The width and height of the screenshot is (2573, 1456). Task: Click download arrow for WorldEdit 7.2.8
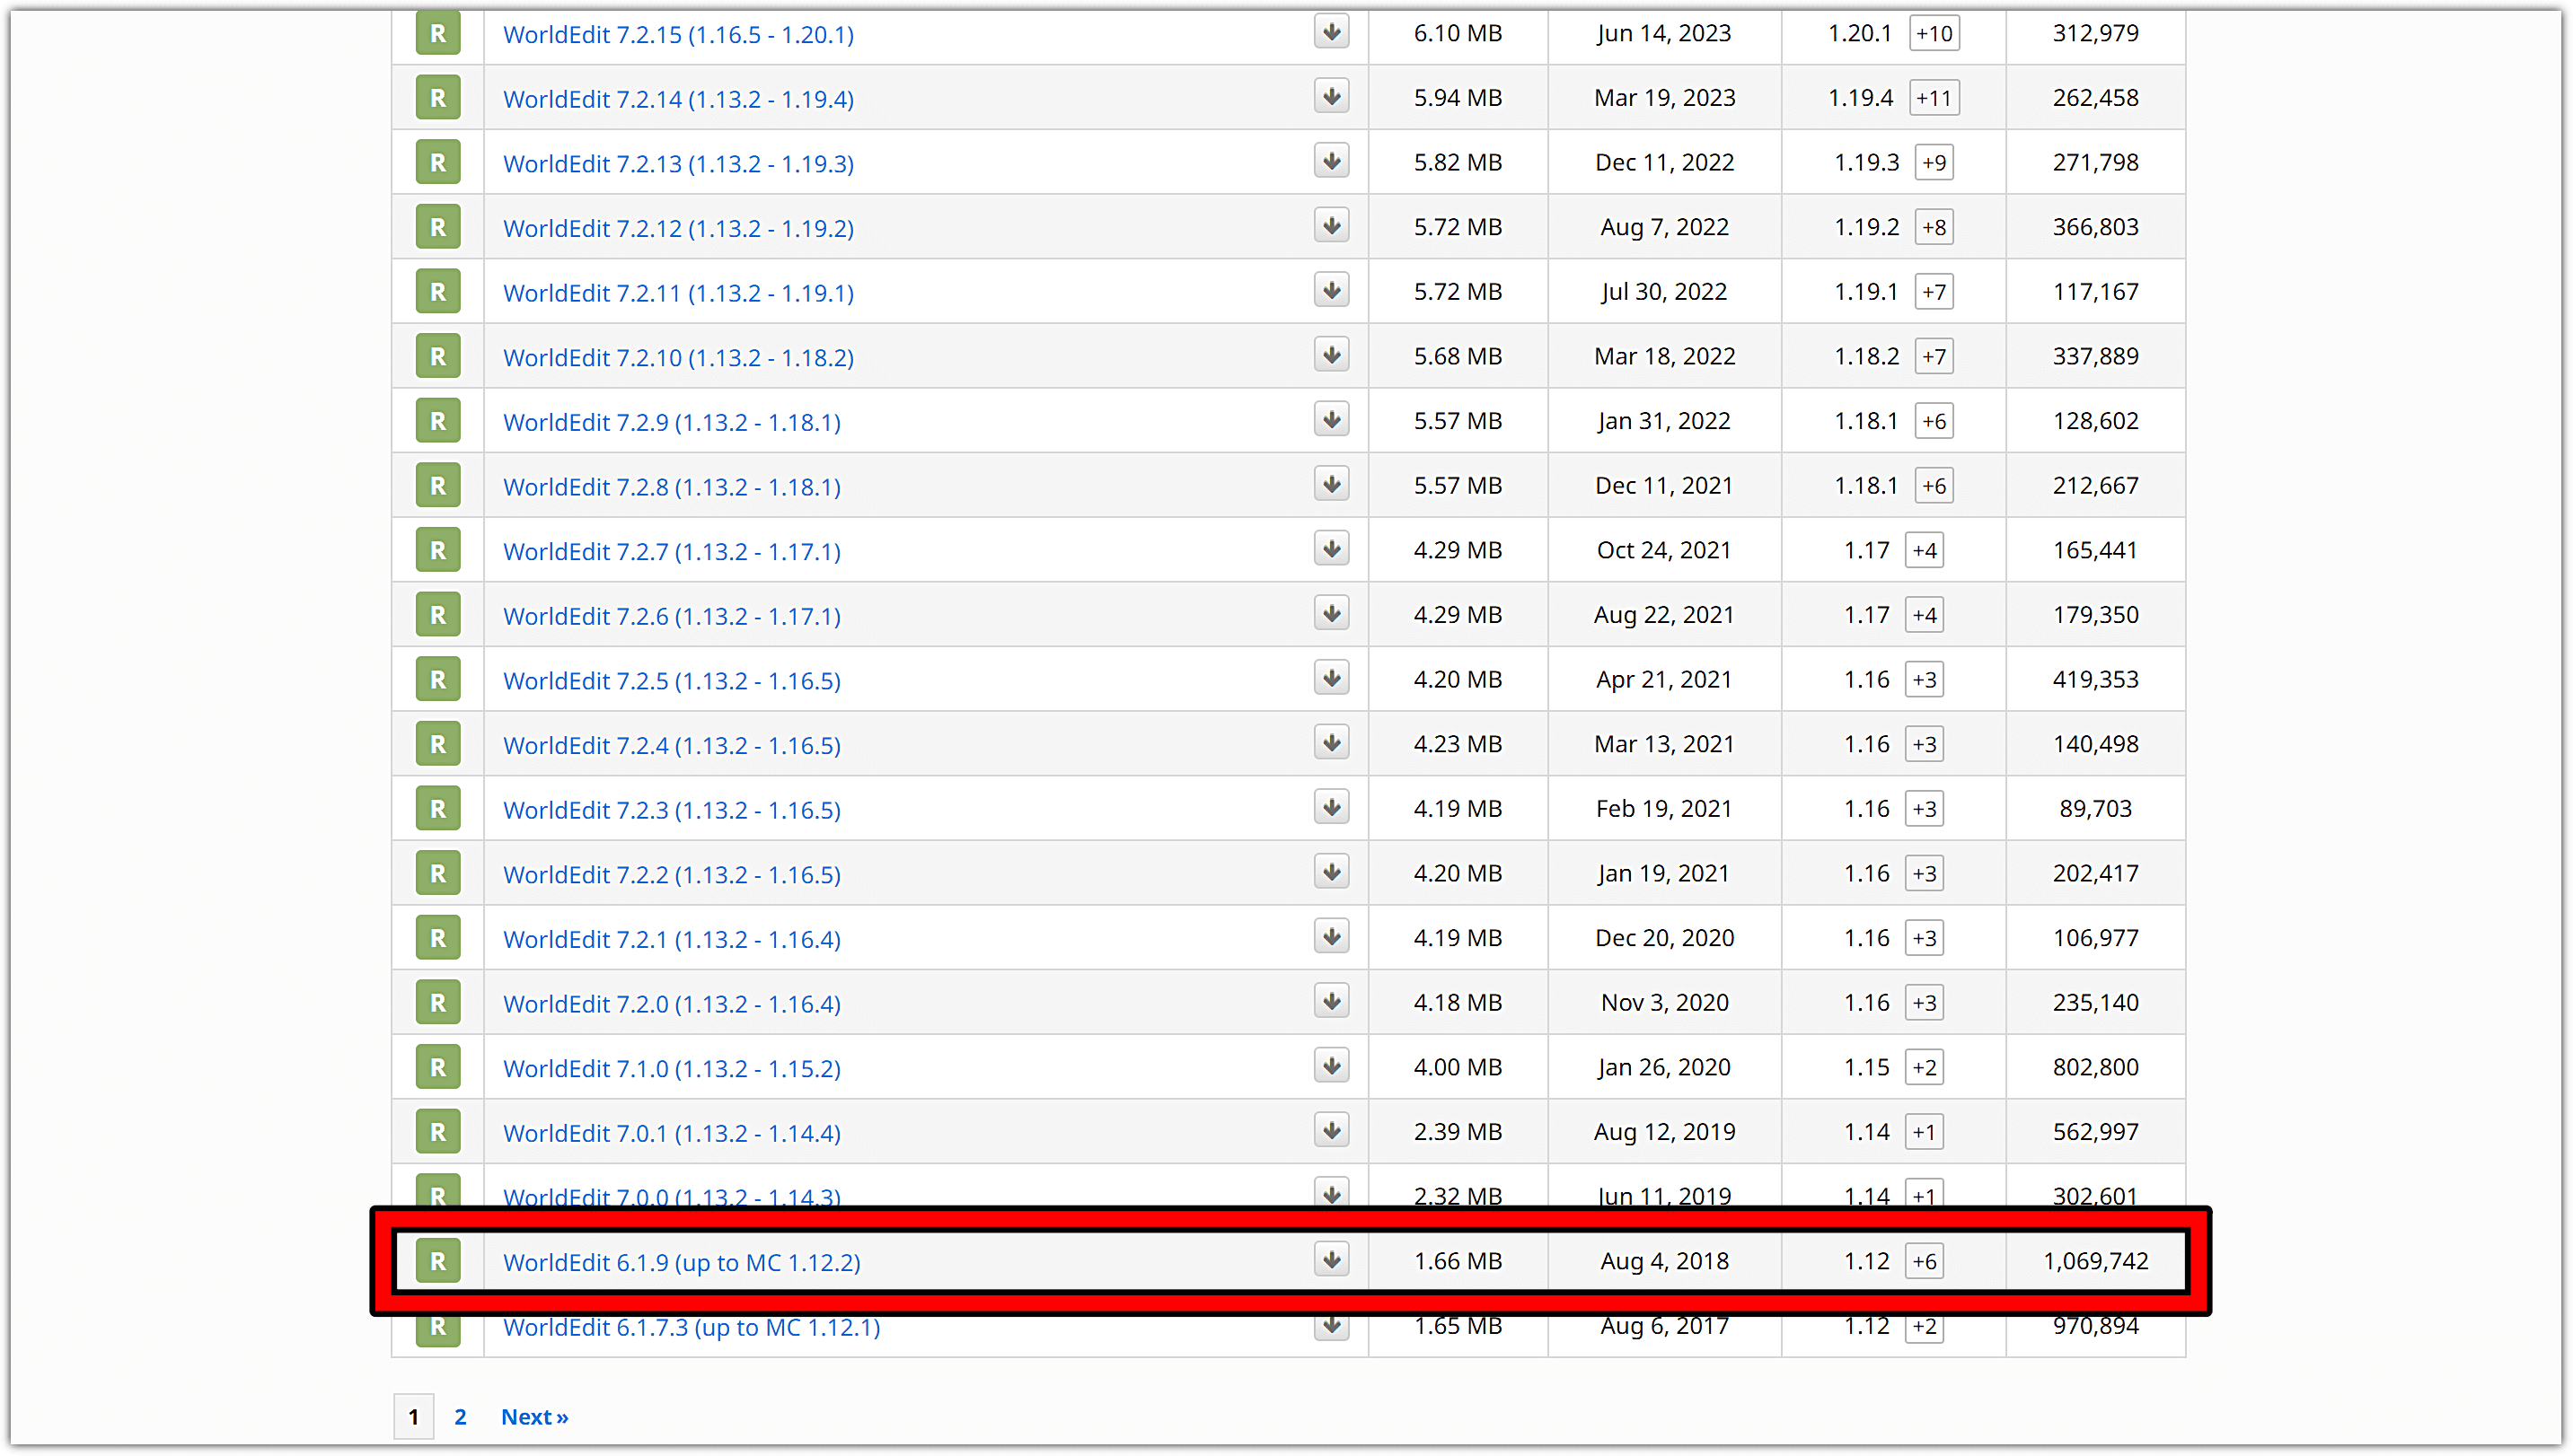[x=1332, y=485]
